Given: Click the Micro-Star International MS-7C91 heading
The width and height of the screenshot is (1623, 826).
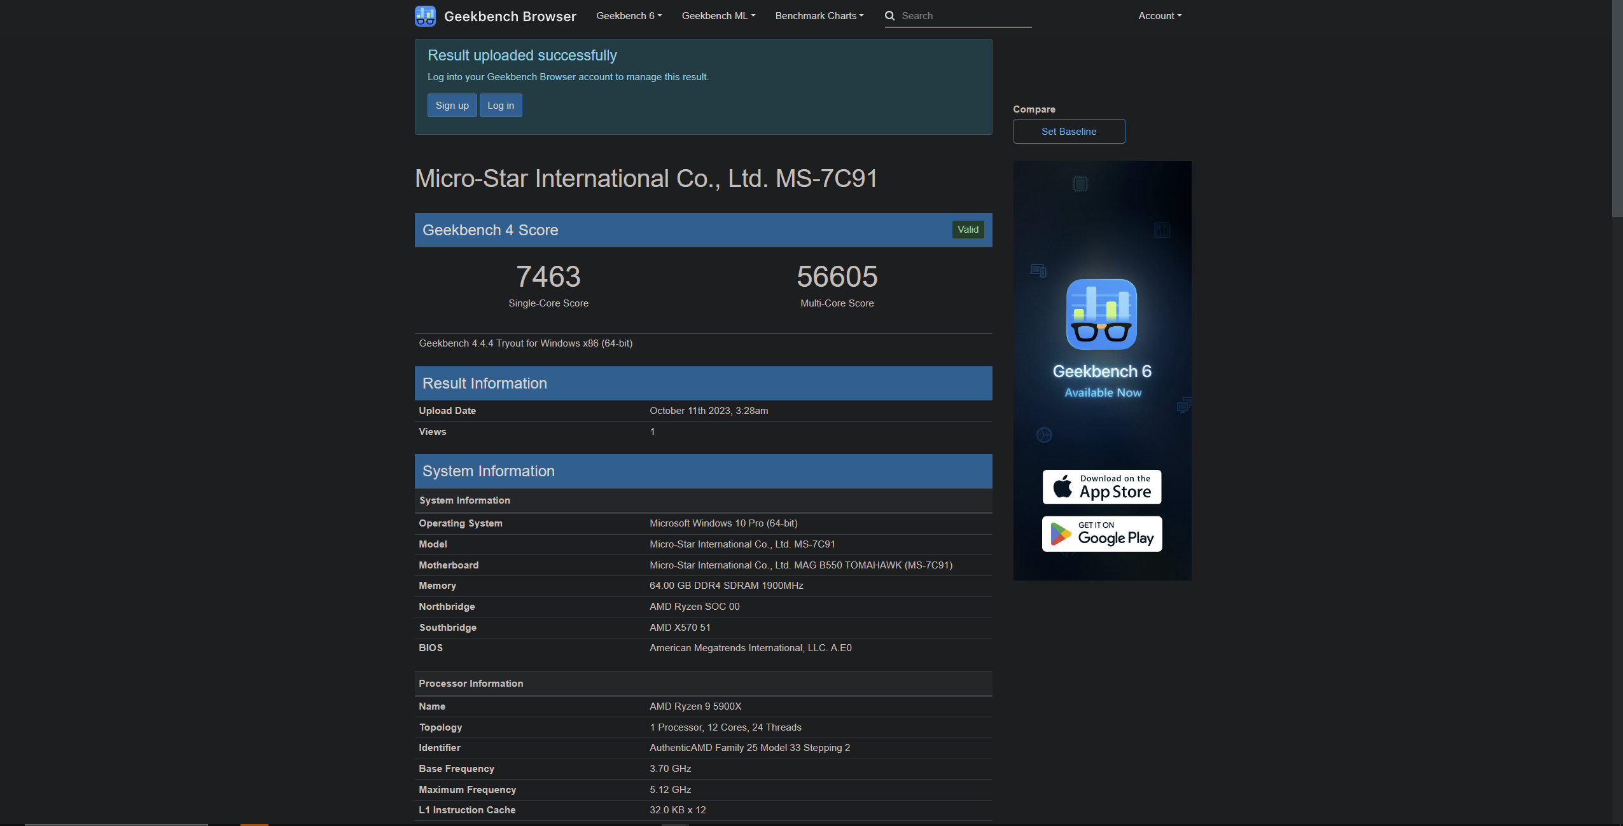Looking at the screenshot, I should (646, 179).
